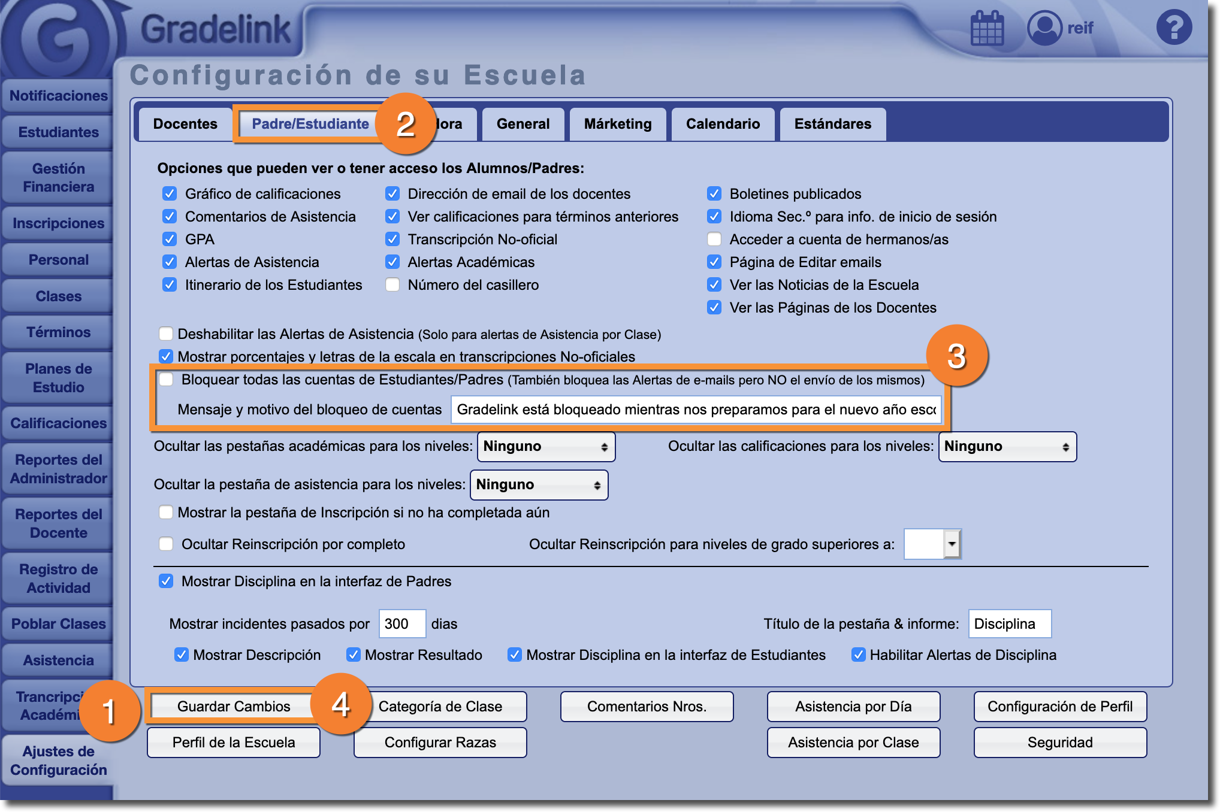Open the help question mark icon
This screenshot has width=1220, height=812.
1174,28
